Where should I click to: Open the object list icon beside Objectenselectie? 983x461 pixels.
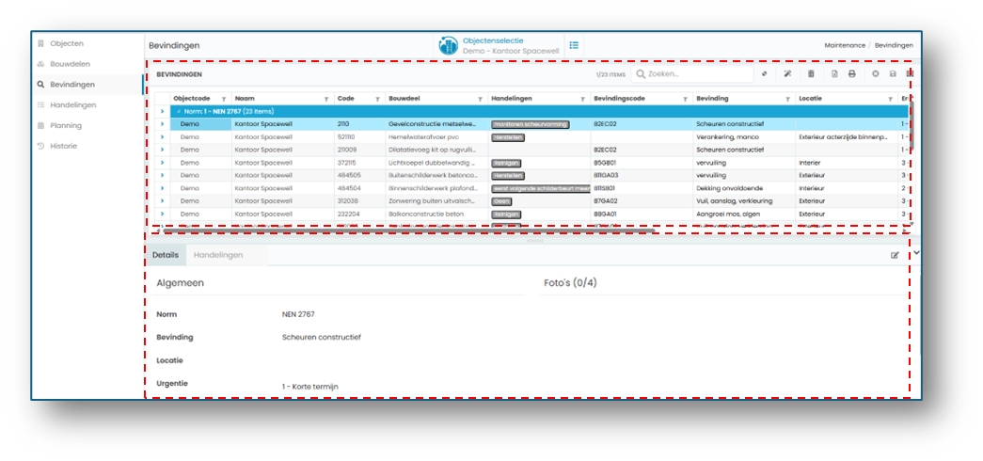574,45
